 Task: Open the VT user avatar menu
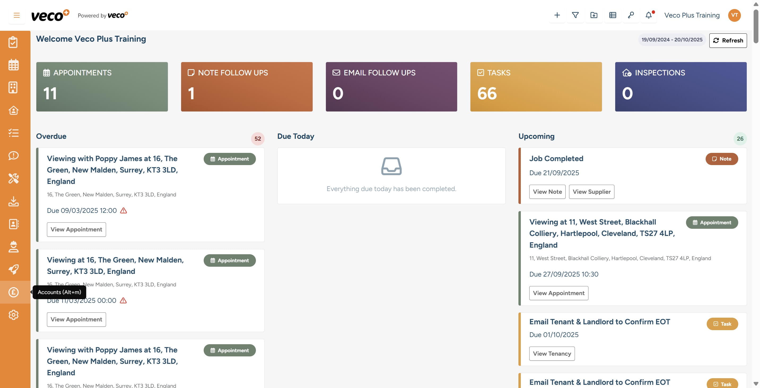pos(734,15)
